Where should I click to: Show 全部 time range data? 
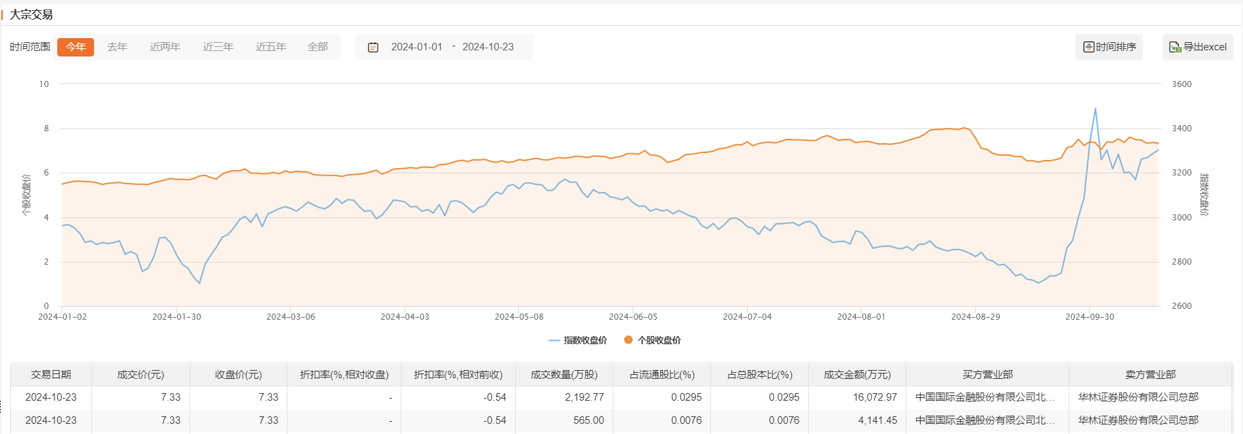point(318,47)
